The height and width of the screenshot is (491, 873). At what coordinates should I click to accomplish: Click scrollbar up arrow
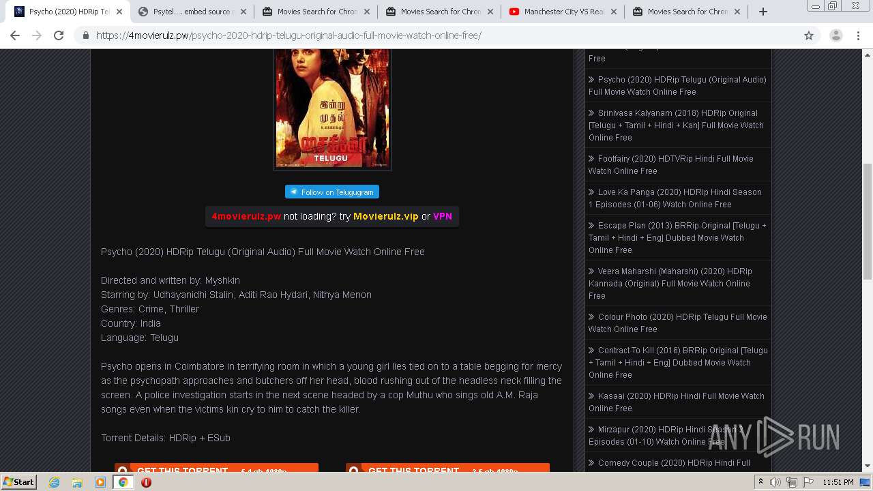tap(867, 54)
